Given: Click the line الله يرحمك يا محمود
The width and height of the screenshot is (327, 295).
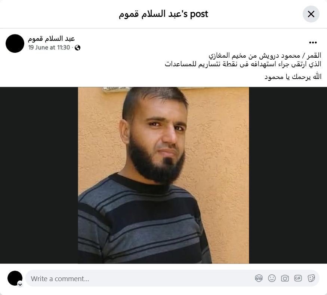Looking at the screenshot, I should [x=293, y=77].
